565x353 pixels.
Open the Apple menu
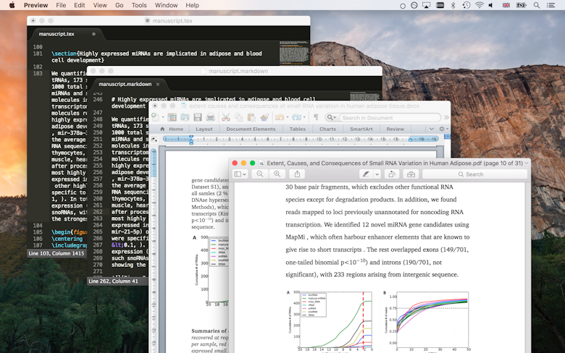tap(12, 5)
